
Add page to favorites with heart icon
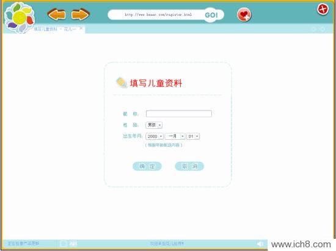coord(244,15)
